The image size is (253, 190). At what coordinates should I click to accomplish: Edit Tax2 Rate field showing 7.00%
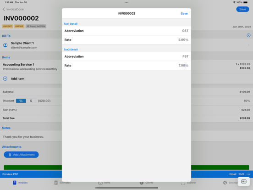coord(126,66)
